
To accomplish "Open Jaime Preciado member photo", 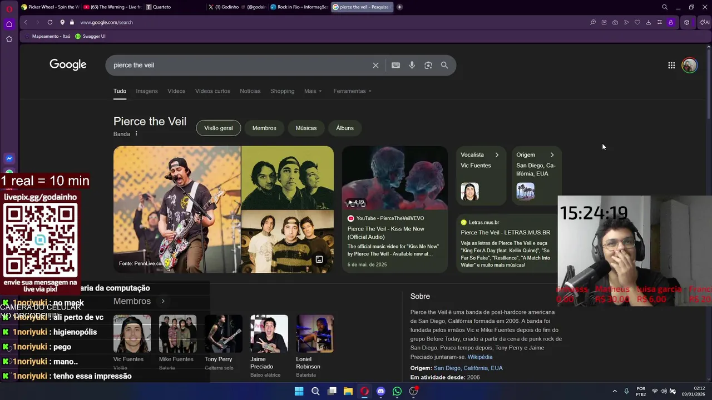I will pos(269,333).
